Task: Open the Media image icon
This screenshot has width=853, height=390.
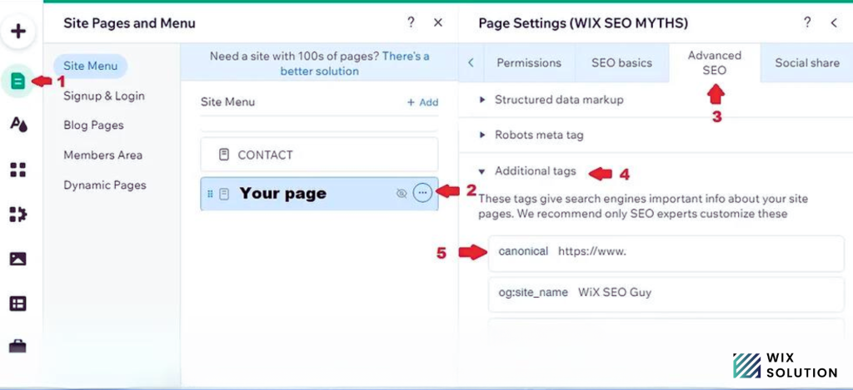Action: click(x=18, y=259)
